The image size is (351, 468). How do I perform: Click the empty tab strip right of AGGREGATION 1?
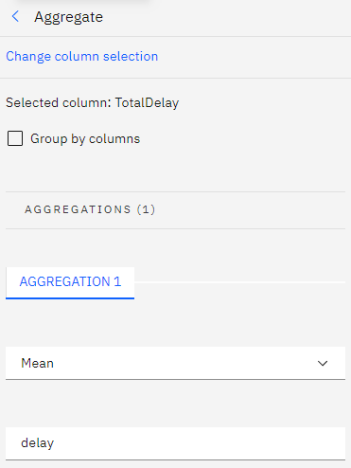click(239, 282)
